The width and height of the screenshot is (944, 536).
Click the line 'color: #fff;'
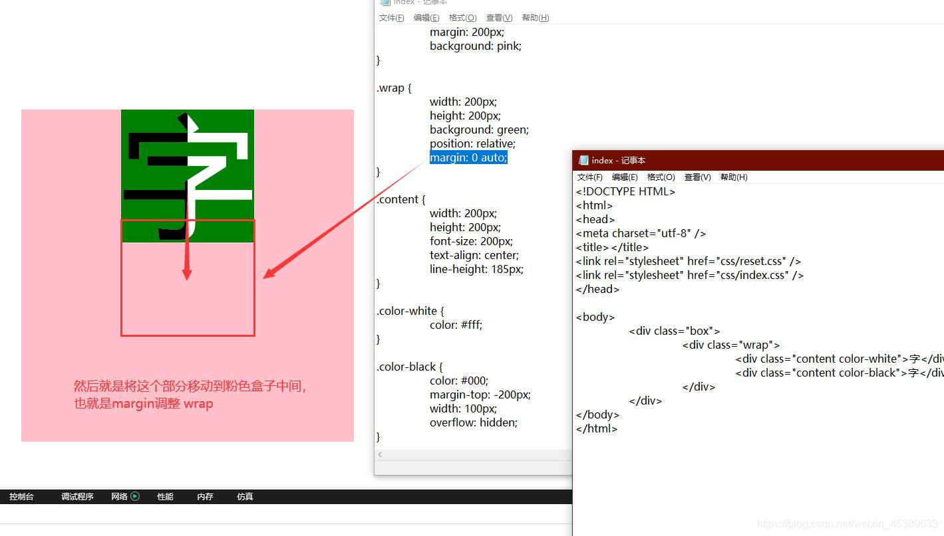456,325
